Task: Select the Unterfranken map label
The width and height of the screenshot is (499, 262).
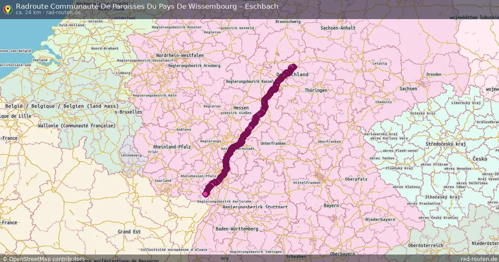Action: coord(273,143)
